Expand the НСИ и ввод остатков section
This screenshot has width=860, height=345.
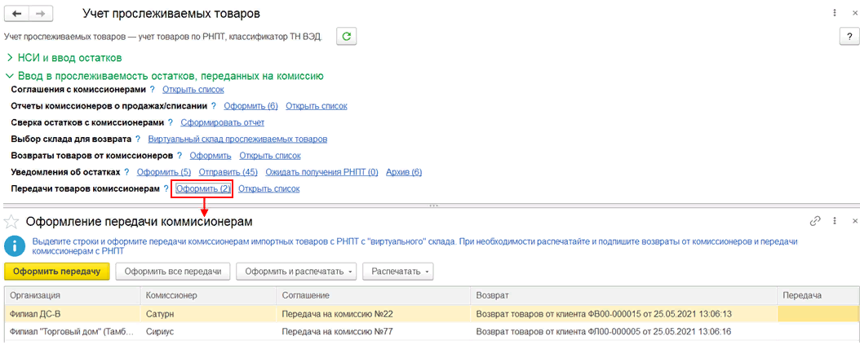[10, 58]
